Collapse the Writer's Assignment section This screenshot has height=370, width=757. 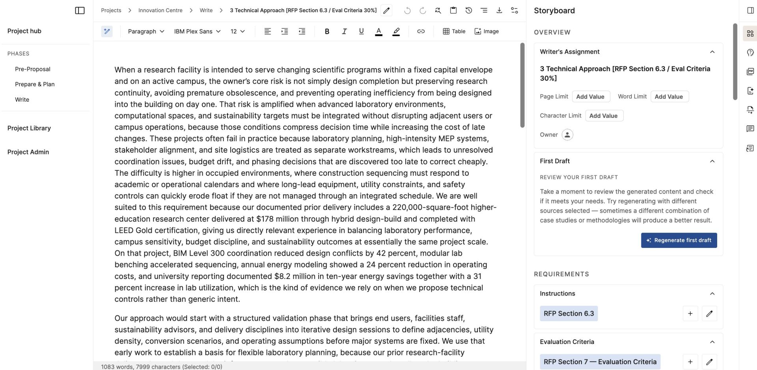(712, 52)
